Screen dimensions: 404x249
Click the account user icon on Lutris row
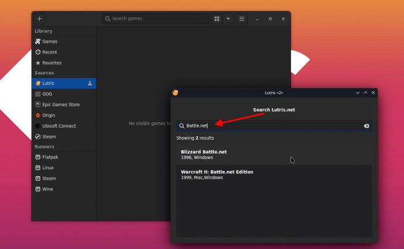90,83
